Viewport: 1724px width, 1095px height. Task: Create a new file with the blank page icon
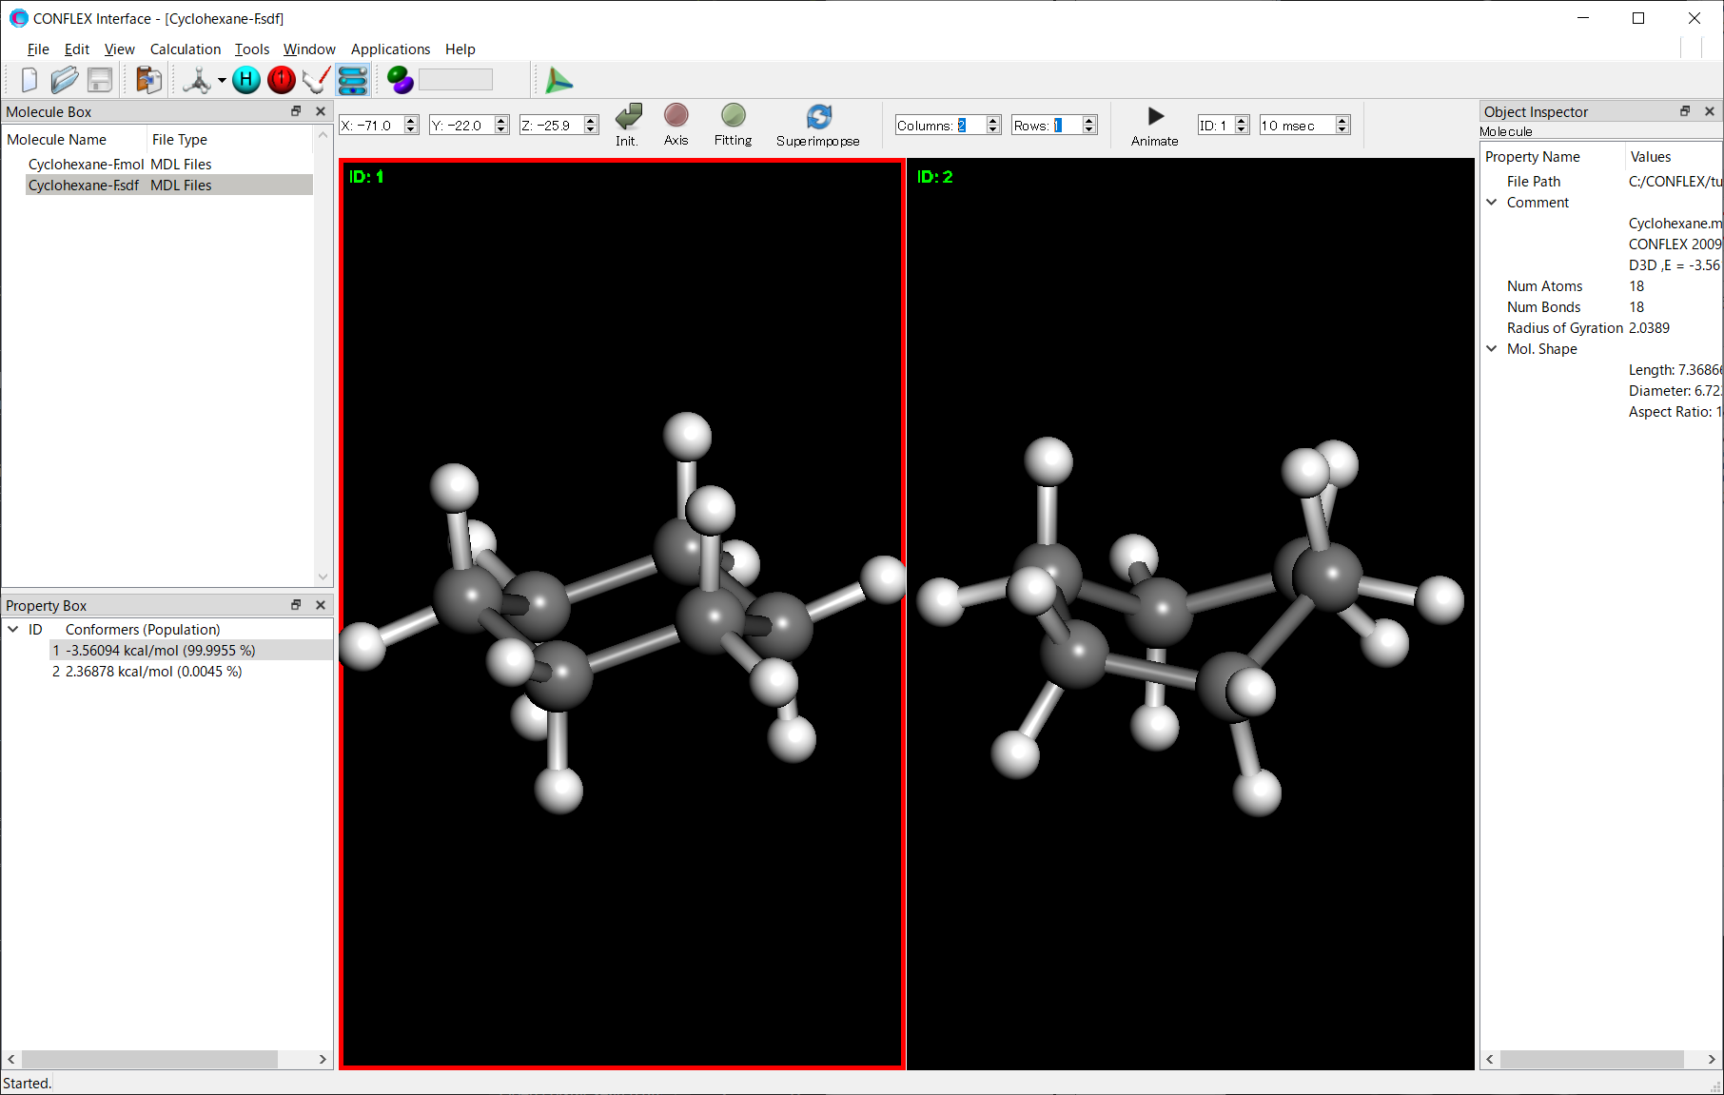pos(29,81)
